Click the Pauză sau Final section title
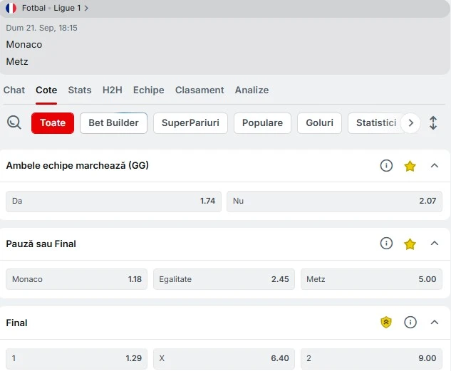This screenshot has width=451, height=371. point(41,244)
